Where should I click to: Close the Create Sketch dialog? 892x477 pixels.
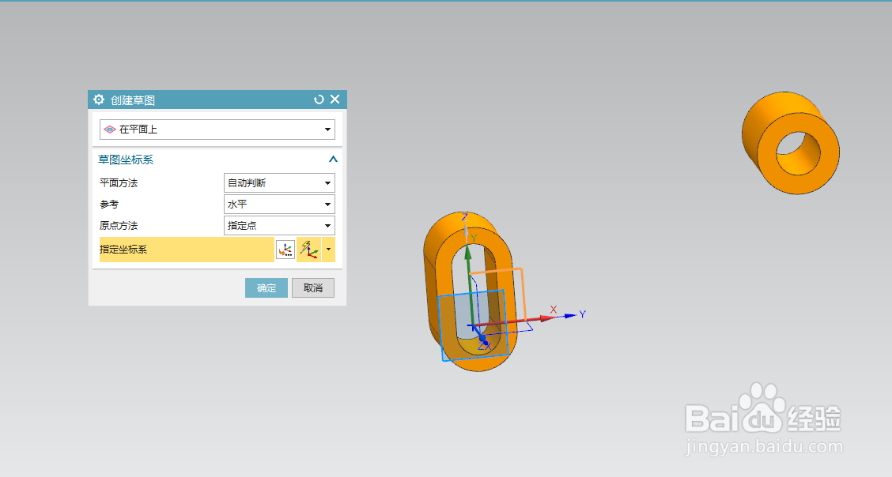335,100
